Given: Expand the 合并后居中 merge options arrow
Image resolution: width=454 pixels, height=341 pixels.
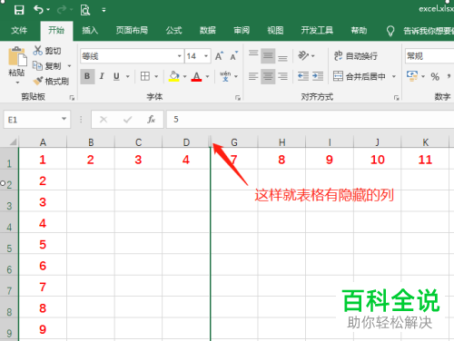Looking at the screenshot, I should click(x=394, y=76).
